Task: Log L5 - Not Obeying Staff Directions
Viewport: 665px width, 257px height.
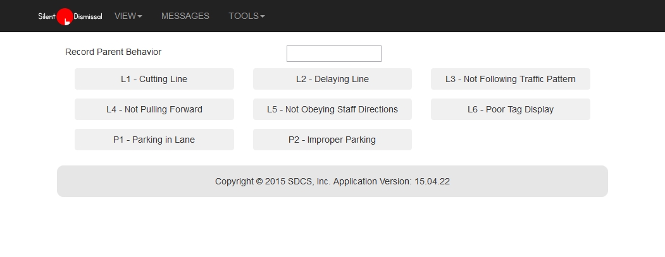Action: coord(332,109)
